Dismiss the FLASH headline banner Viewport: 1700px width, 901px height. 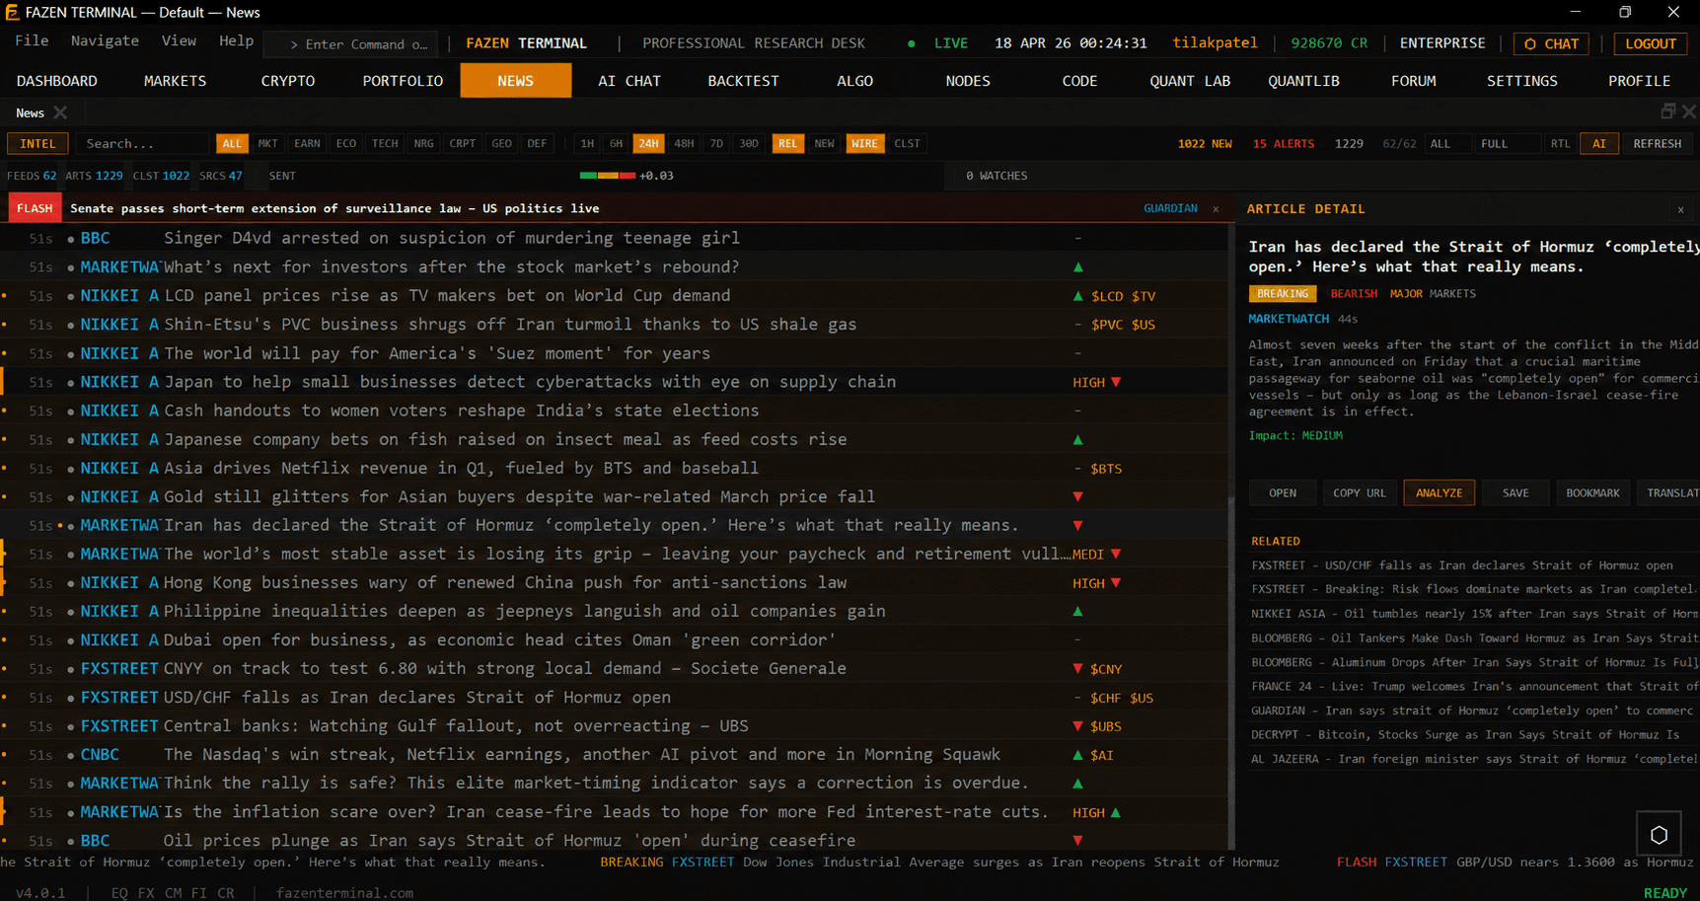[1216, 209]
